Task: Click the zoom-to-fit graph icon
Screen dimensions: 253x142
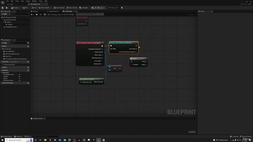Action: [45, 15]
